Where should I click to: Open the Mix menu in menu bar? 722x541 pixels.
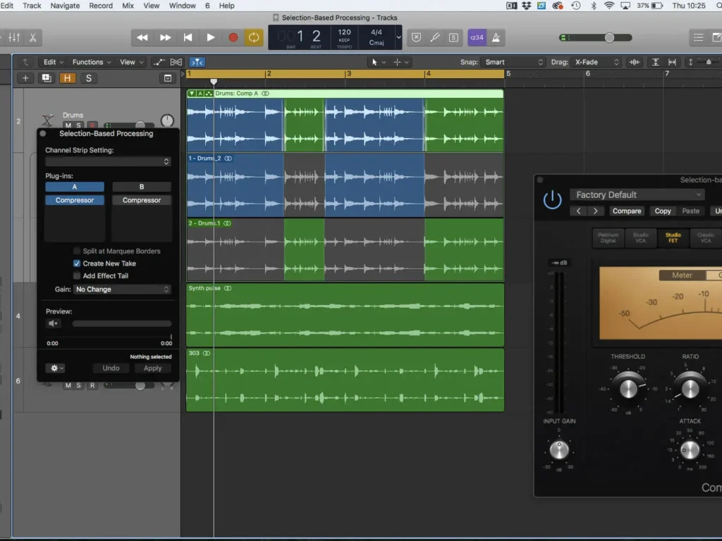pos(128,6)
